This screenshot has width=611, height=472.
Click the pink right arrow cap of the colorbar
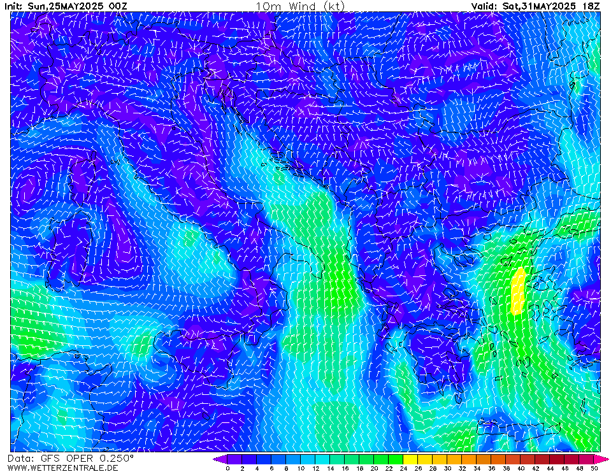click(601, 459)
